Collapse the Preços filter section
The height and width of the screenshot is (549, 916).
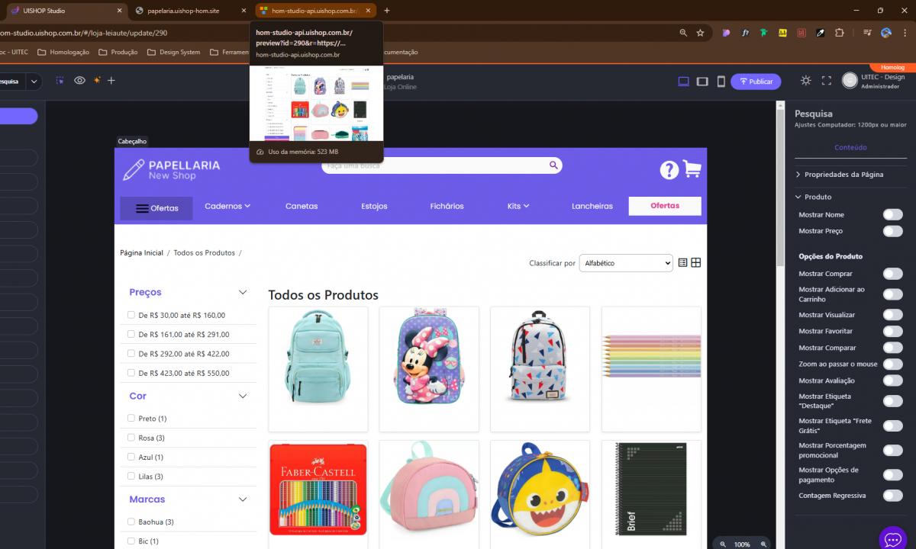[243, 292]
